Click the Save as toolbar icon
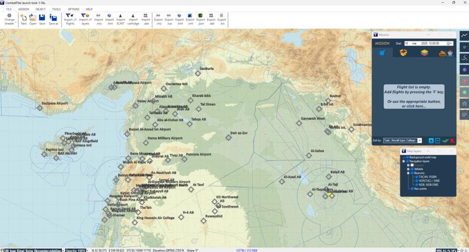This screenshot has width=469, height=252. pyautogui.click(x=53, y=19)
